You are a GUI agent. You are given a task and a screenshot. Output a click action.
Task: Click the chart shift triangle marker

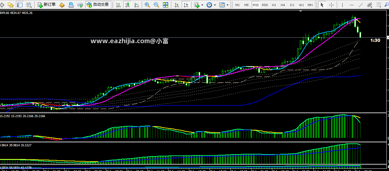(301, 11)
